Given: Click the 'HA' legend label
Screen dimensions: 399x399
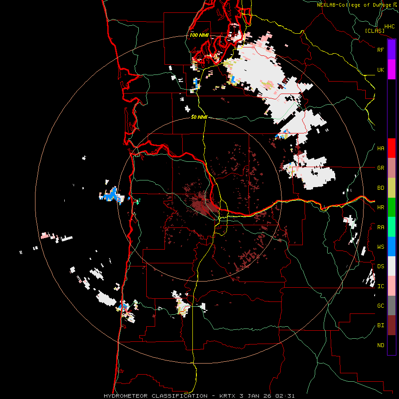Looking at the screenshot, I should (380, 149).
